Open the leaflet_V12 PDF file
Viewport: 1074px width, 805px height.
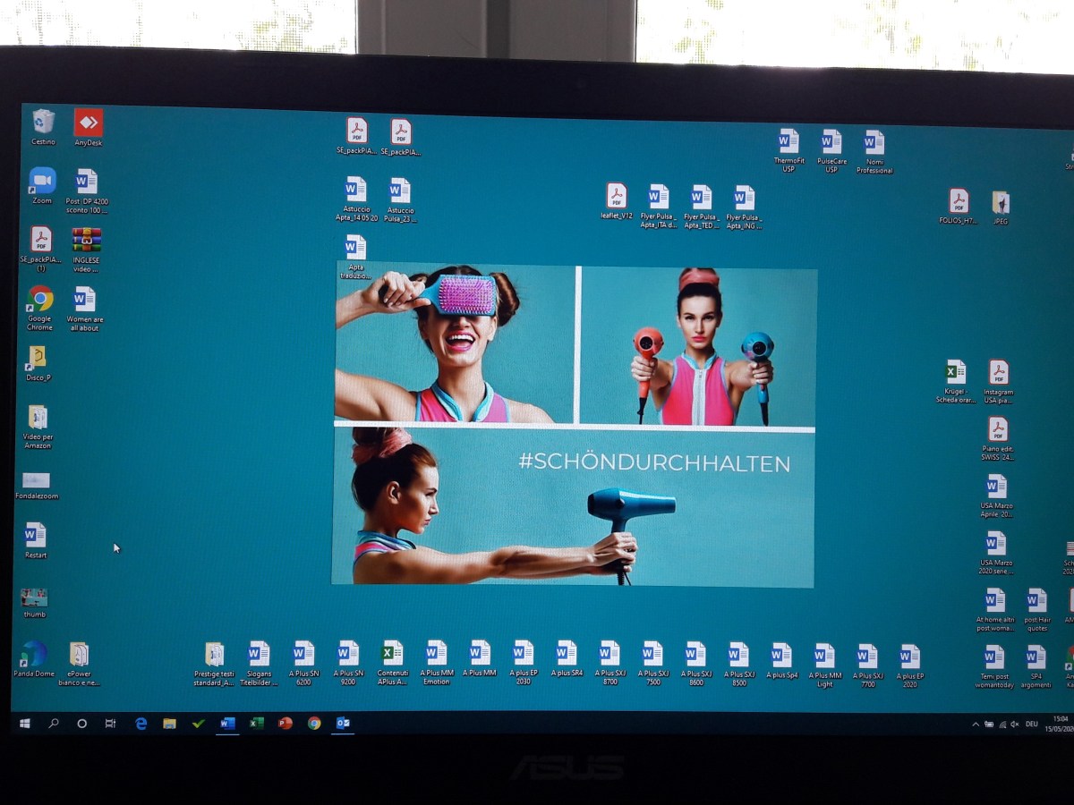(616, 197)
